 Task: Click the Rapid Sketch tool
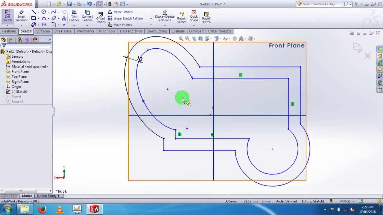[206, 18]
